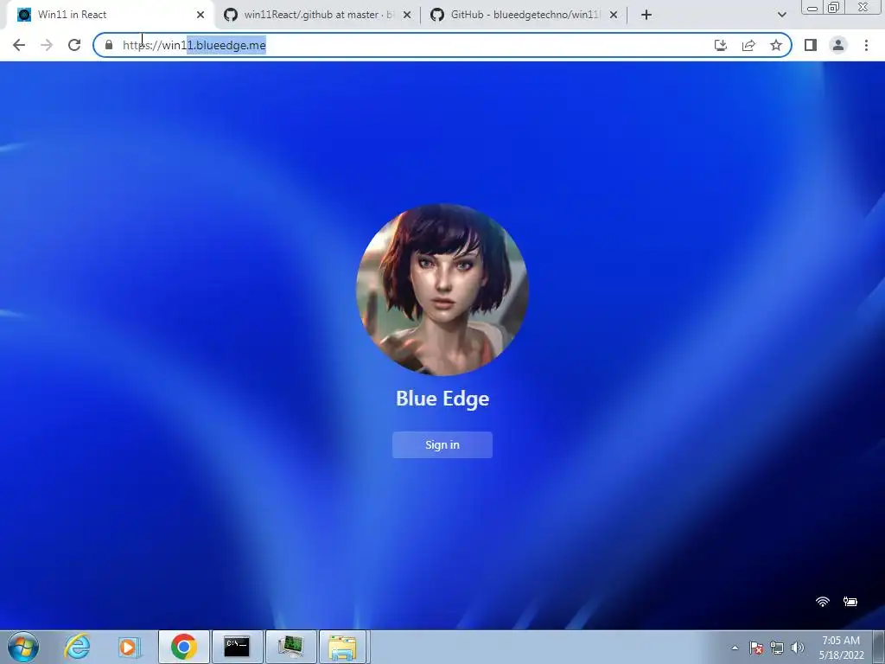885x664 pixels.
Task: Go back using browser back arrow
Action: (x=19, y=45)
